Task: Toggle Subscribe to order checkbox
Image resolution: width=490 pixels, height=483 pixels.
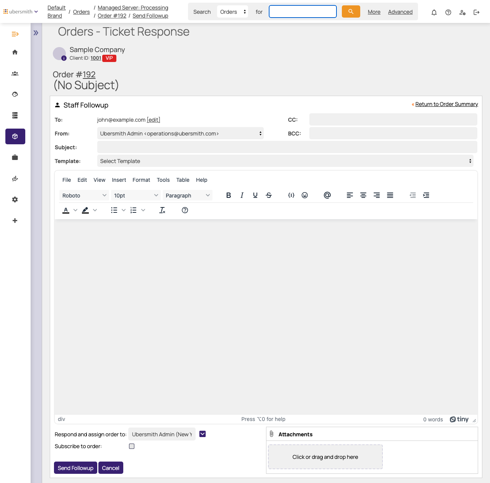Action: [132, 446]
